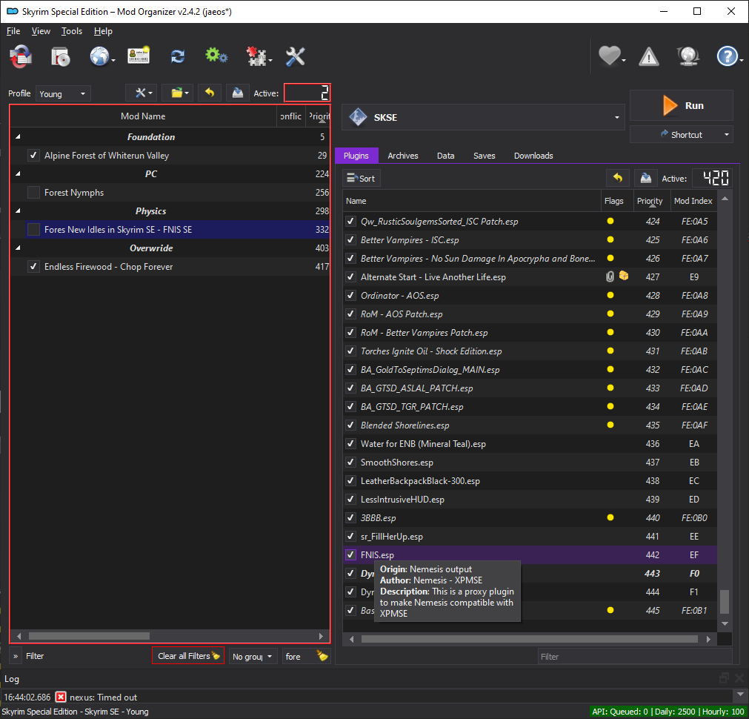
Task: Expand the Filter side panel arrows
Action: coord(16,656)
